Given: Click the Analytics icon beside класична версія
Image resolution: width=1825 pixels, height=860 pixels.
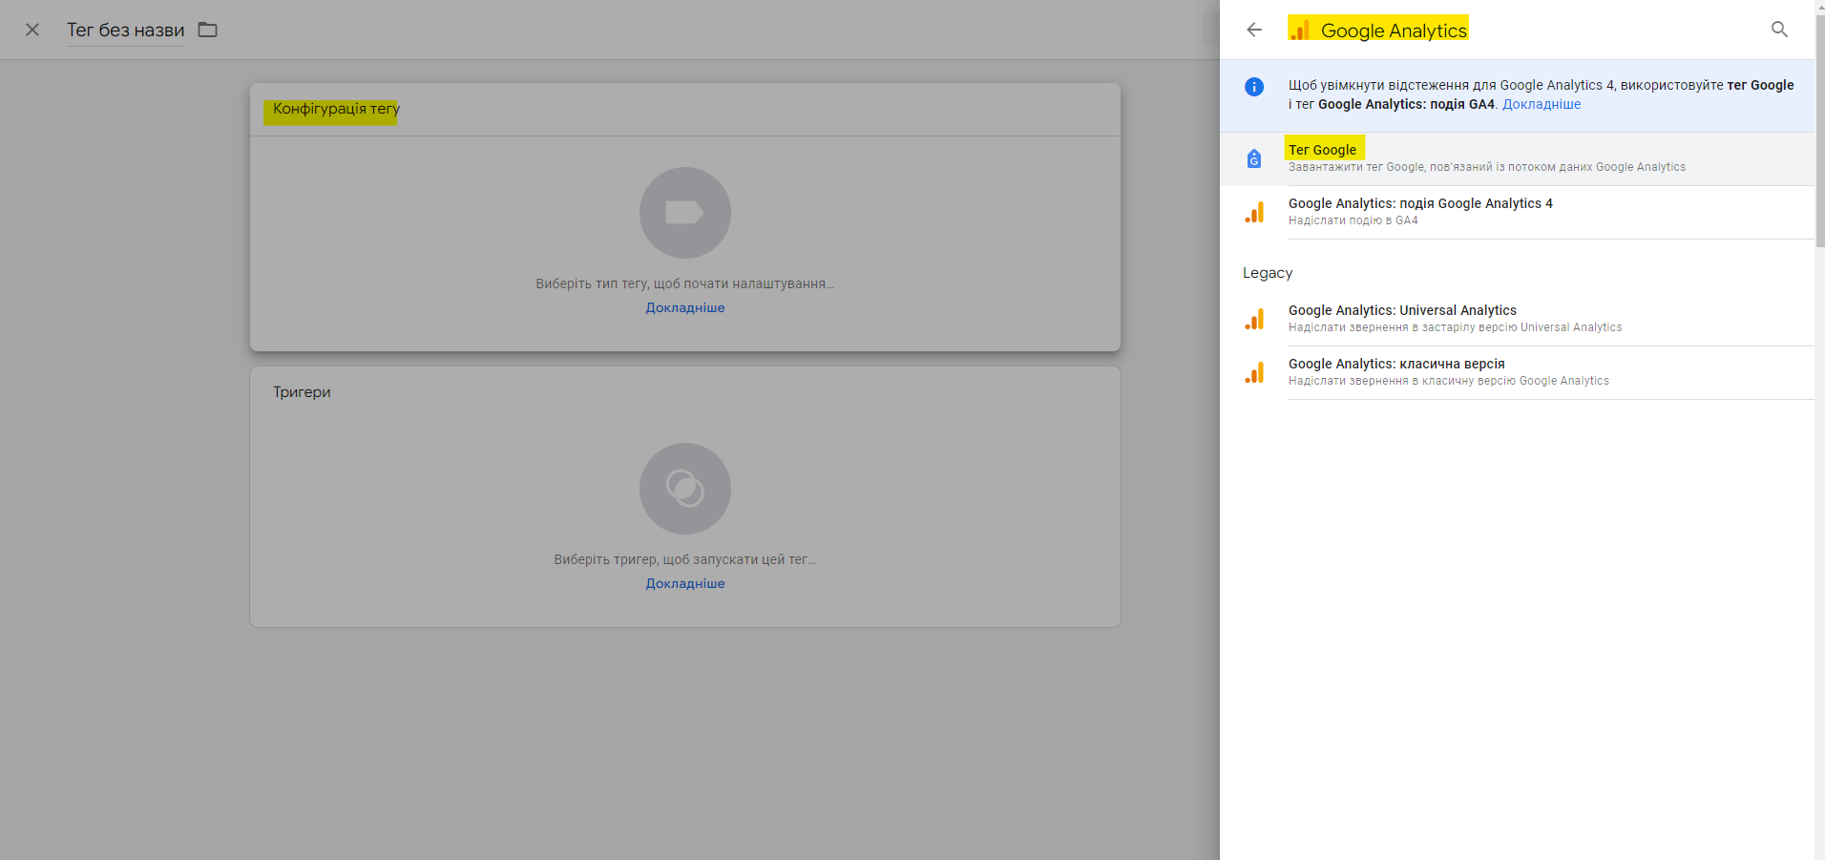Looking at the screenshot, I should (x=1254, y=373).
